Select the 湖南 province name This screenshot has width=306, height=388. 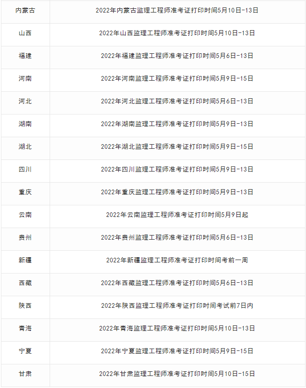tap(25, 124)
